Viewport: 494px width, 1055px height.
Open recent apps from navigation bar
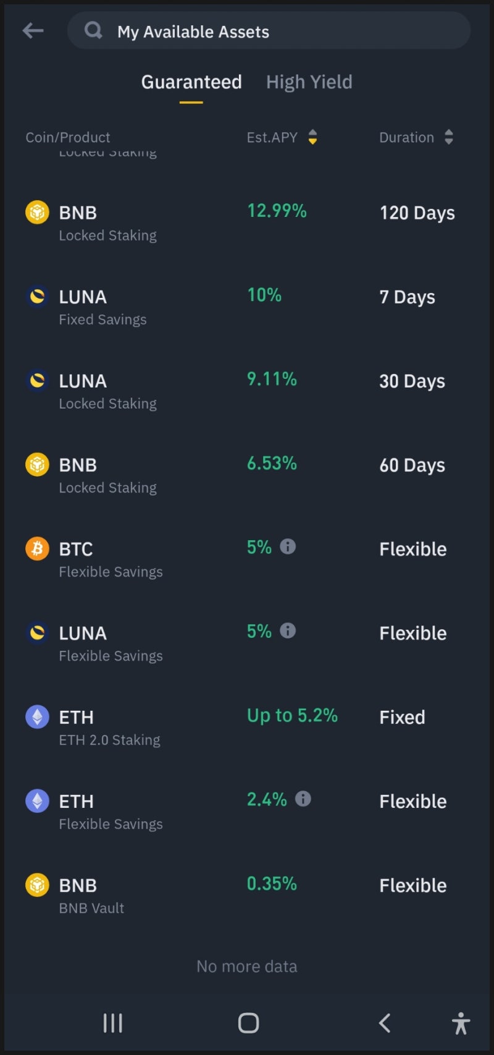point(112,1023)
